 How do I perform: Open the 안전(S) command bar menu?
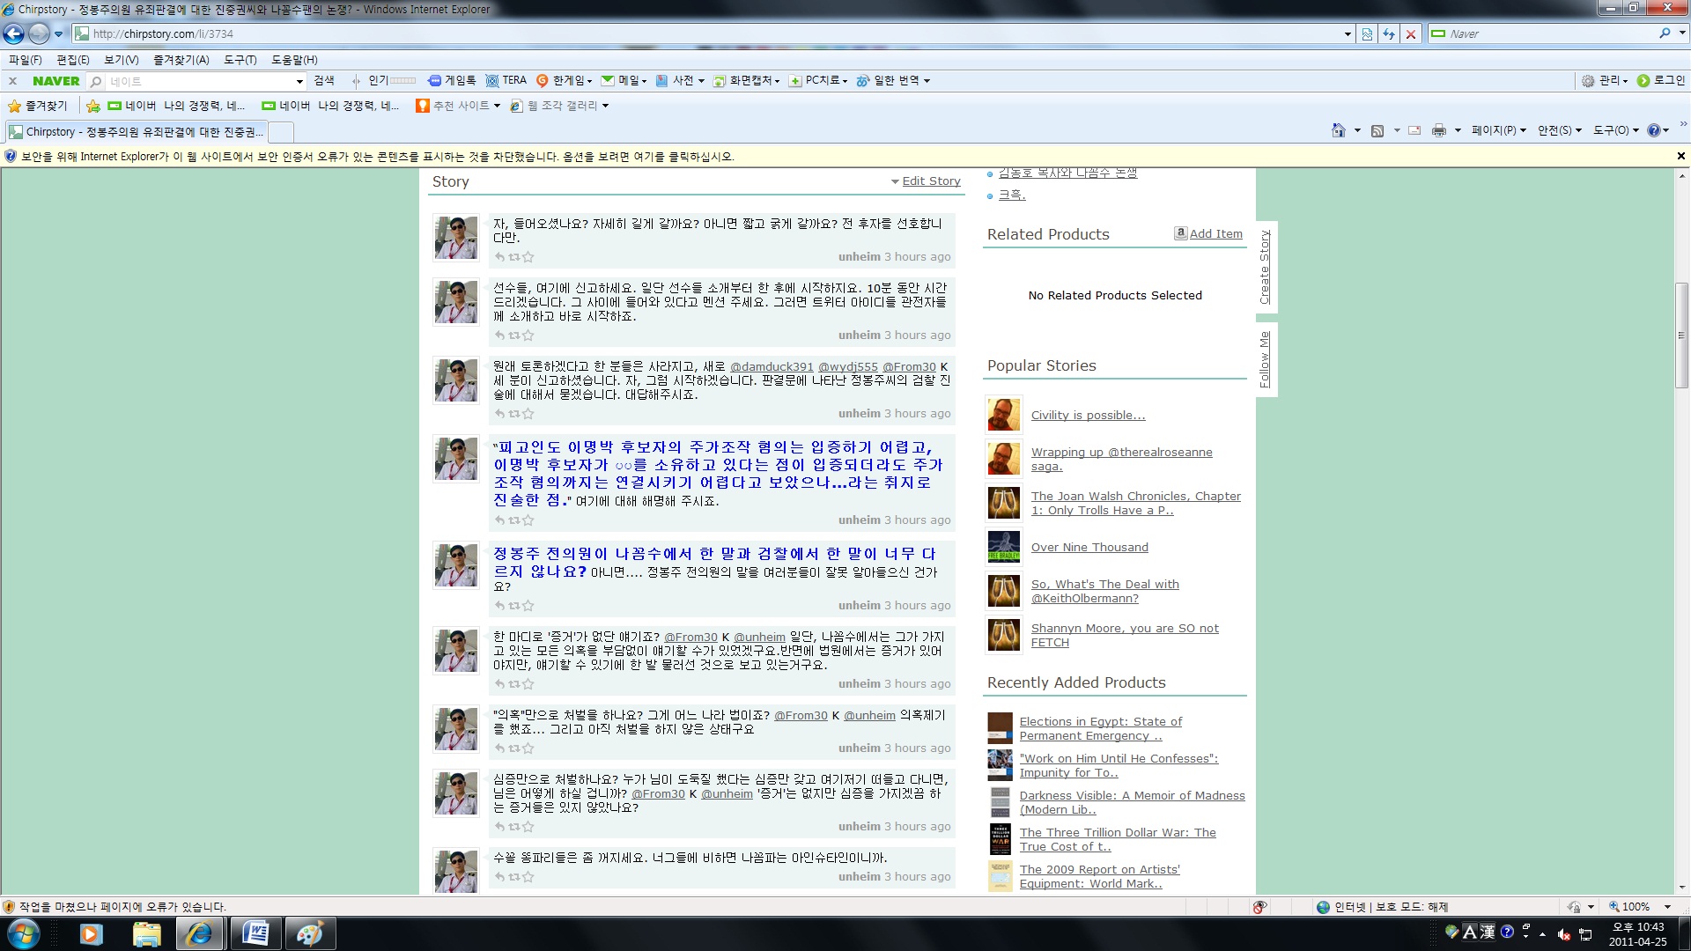[x=1559, y=130]
